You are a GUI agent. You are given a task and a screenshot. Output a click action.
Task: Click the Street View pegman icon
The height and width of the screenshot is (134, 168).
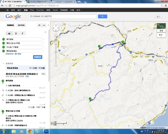(56, 40)
